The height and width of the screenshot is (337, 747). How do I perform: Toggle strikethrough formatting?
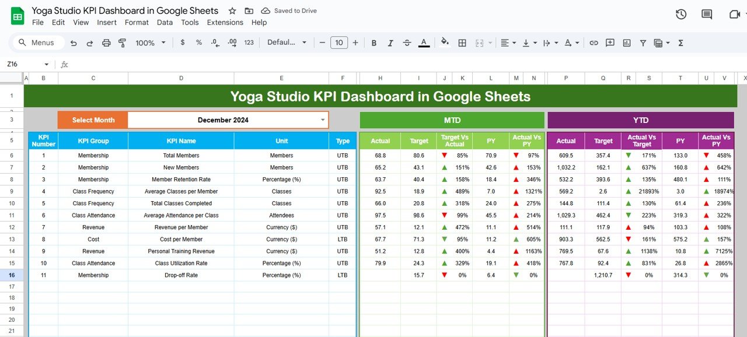pyautogui.click(x=407, y=43)
